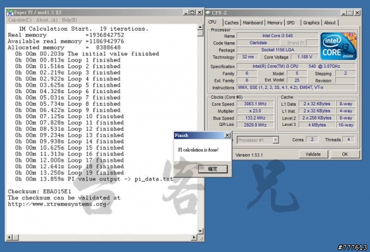Click the Super PI vertical scrollbar up arrow
Screen dimensions: 370x252
tap(200, 27)
